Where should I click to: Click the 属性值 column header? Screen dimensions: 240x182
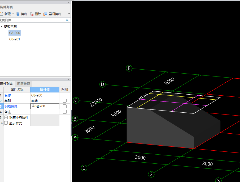point(45,90)
